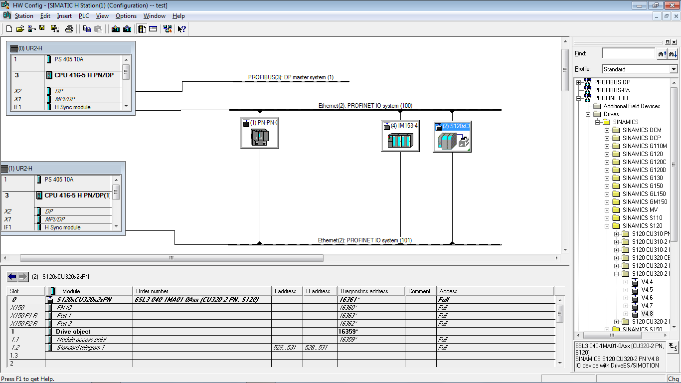Open the Profile dropdown showing Standard
The height and width of the screenshot is (383, 681).
pos(640,69)
